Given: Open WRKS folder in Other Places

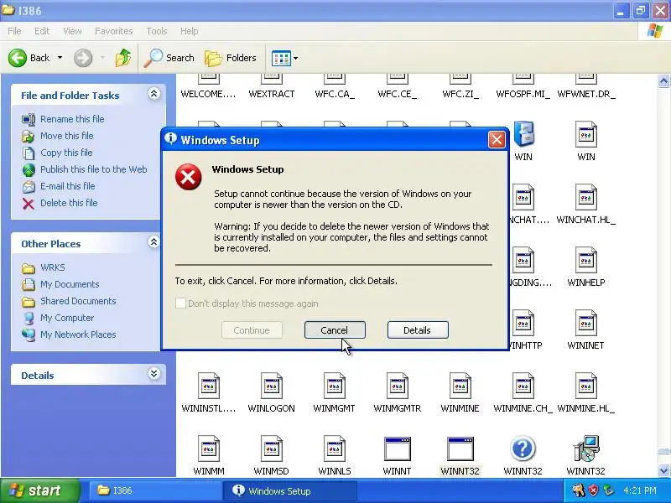Looking at the screenshot, I should click(x=44, y=267).
